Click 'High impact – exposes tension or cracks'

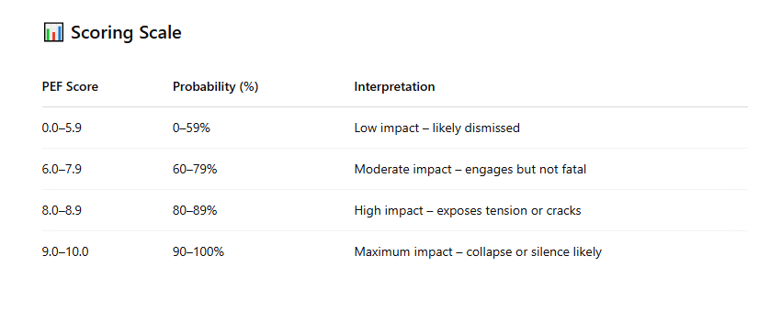click(x=468, y=210)
